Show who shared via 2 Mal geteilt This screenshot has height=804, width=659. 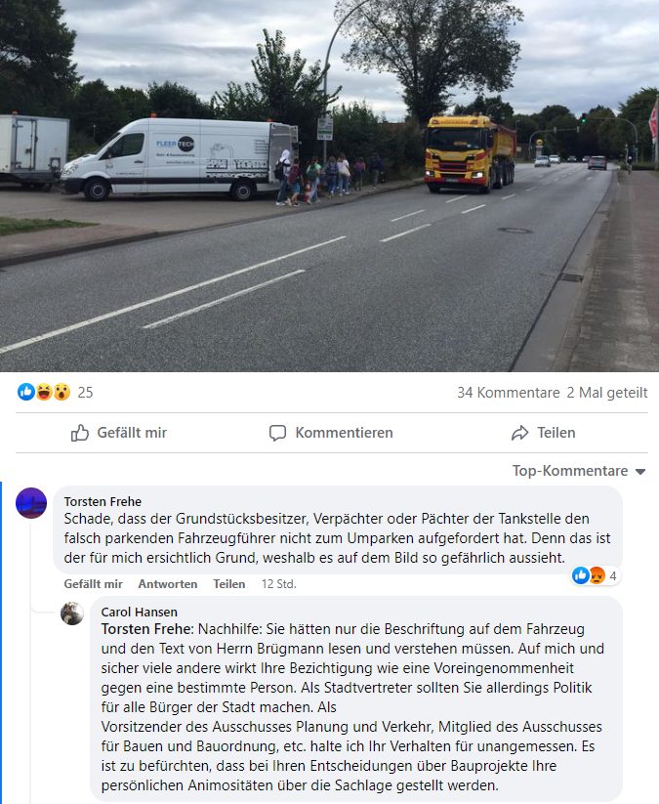point(607,393)
